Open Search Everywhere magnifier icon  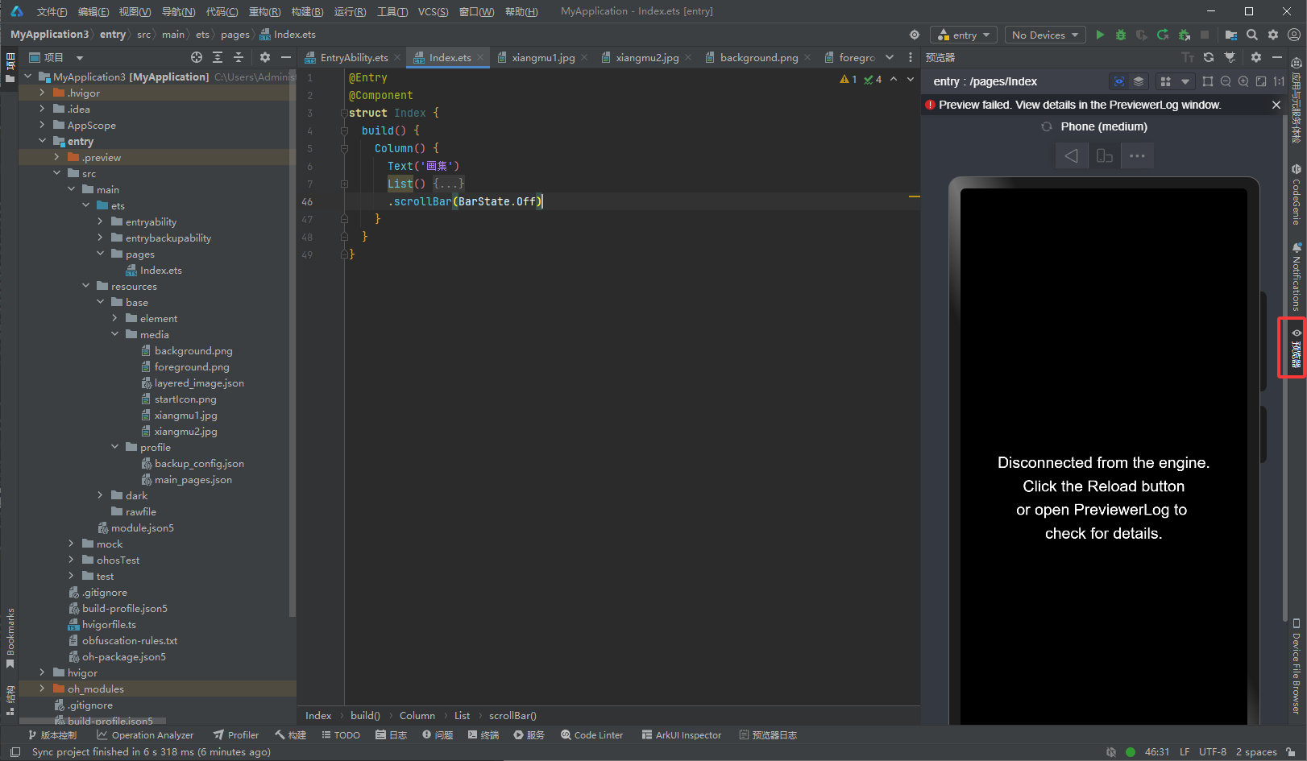pos(1251,35)
